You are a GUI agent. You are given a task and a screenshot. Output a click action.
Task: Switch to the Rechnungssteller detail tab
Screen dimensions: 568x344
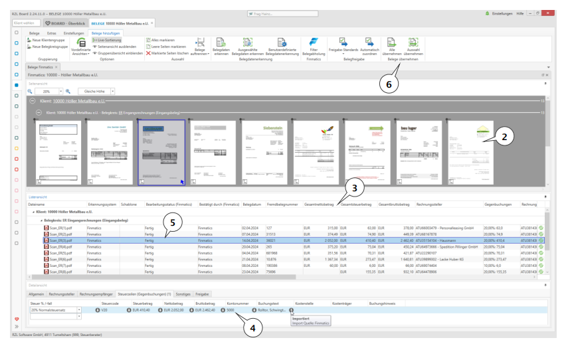pos(62,294)
